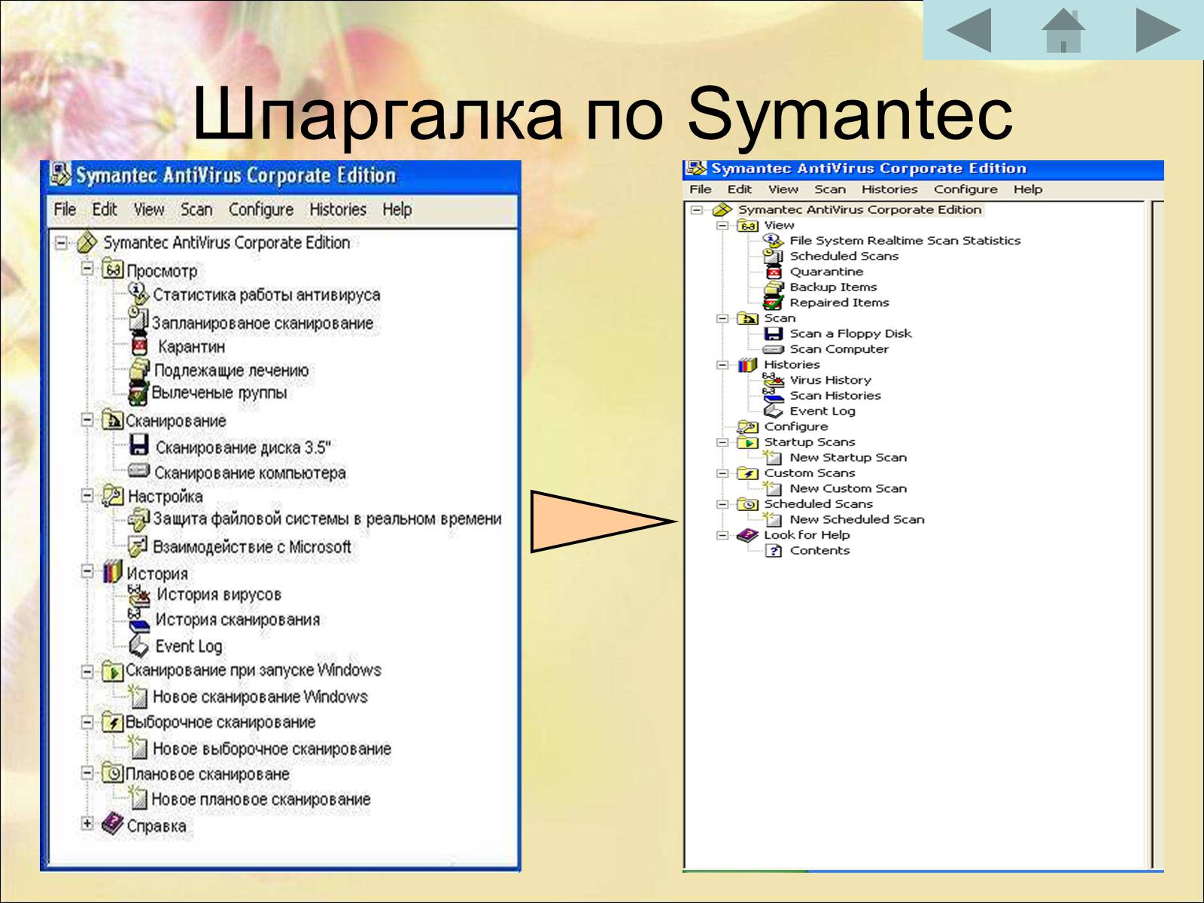Click the Новое выборочное сканирование icon

point(138,747)
